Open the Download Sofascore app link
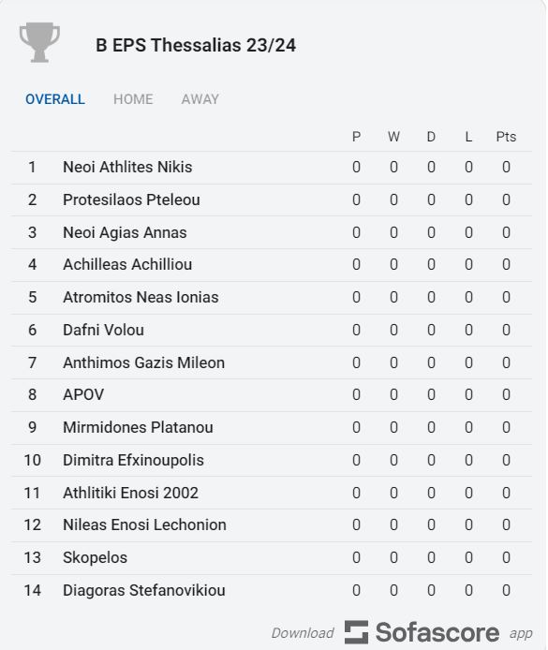 tap(402, 632)
